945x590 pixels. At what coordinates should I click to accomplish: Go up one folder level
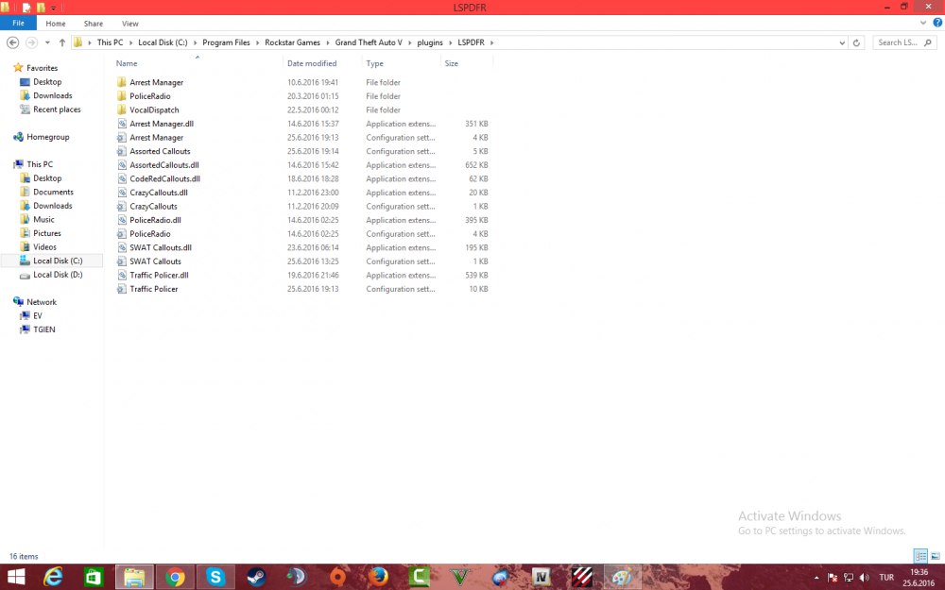(62, 42)
